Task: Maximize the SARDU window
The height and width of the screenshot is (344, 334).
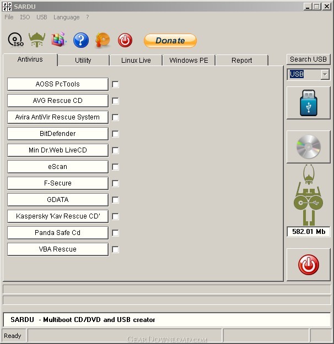Action: coord(317,7)
